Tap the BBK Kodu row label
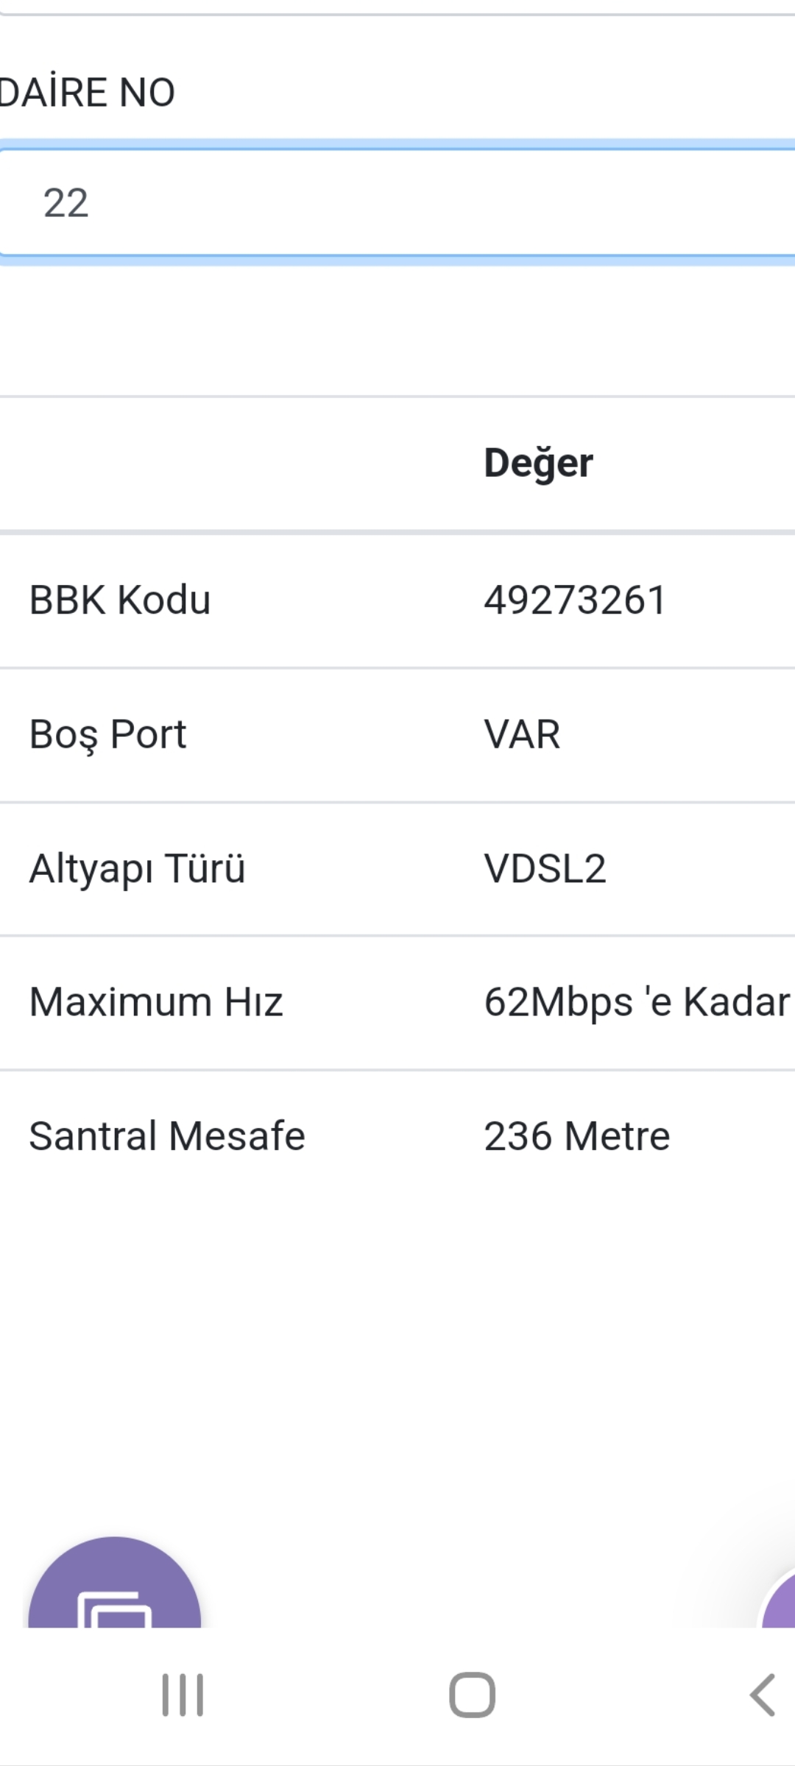795x1766 pixels. click(x=120, y=600)
